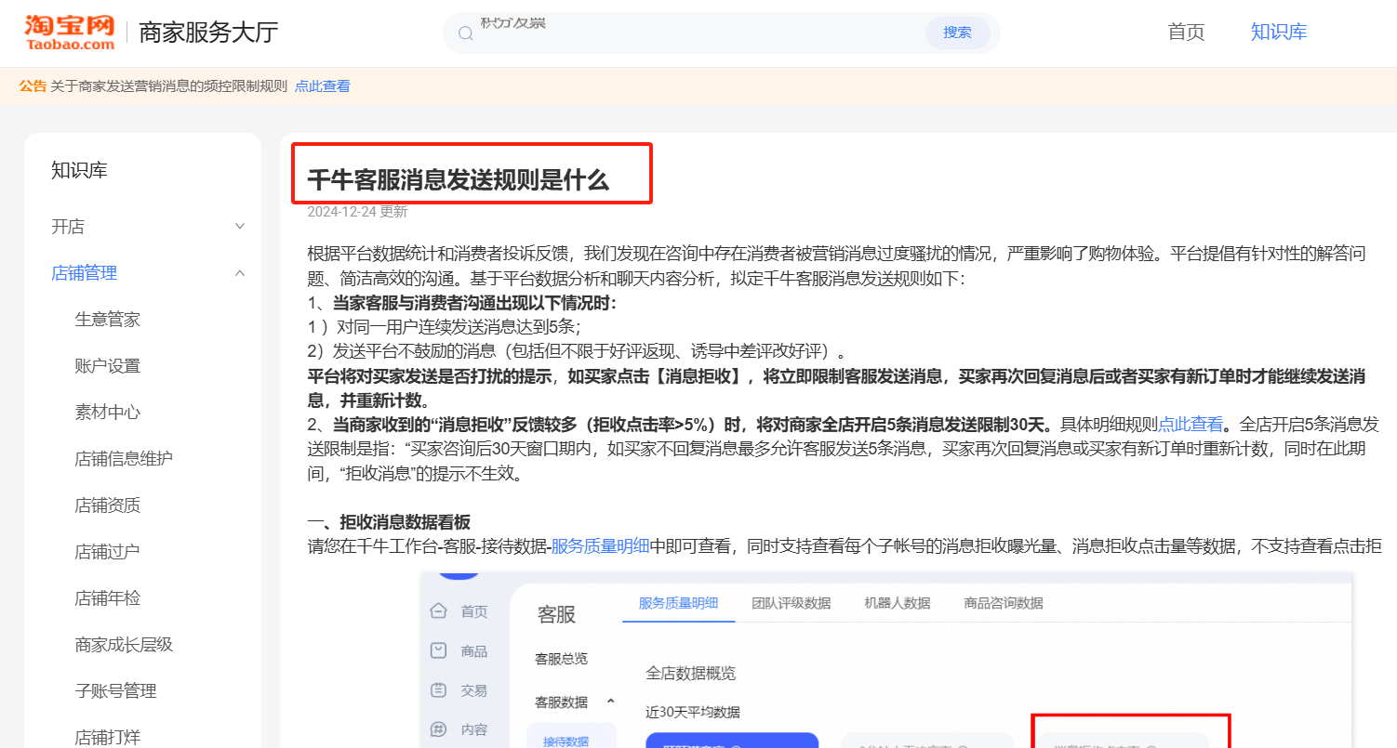
Task: Open 店铺年检 in sidebar
Action: coord(108,598)
